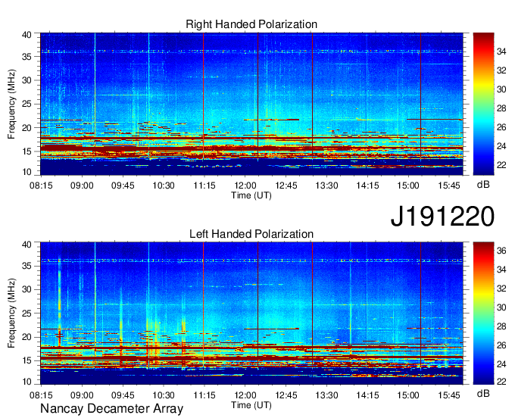Click the 35 MHz tick label of Right Handed plot
Image resolution: width=515 pixels, height=418 pixels.
(27, 57)
